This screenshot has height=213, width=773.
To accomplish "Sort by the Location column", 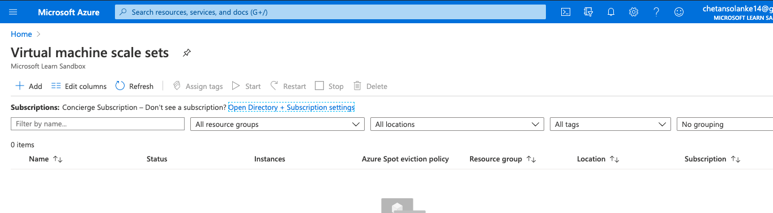I will (598, 159).
